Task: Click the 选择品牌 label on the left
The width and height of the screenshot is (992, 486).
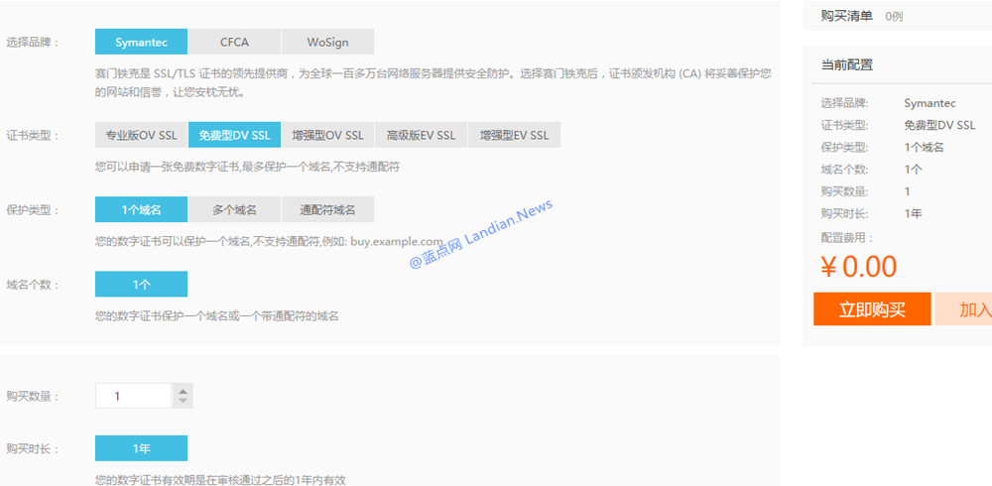Action: point(33,43)
